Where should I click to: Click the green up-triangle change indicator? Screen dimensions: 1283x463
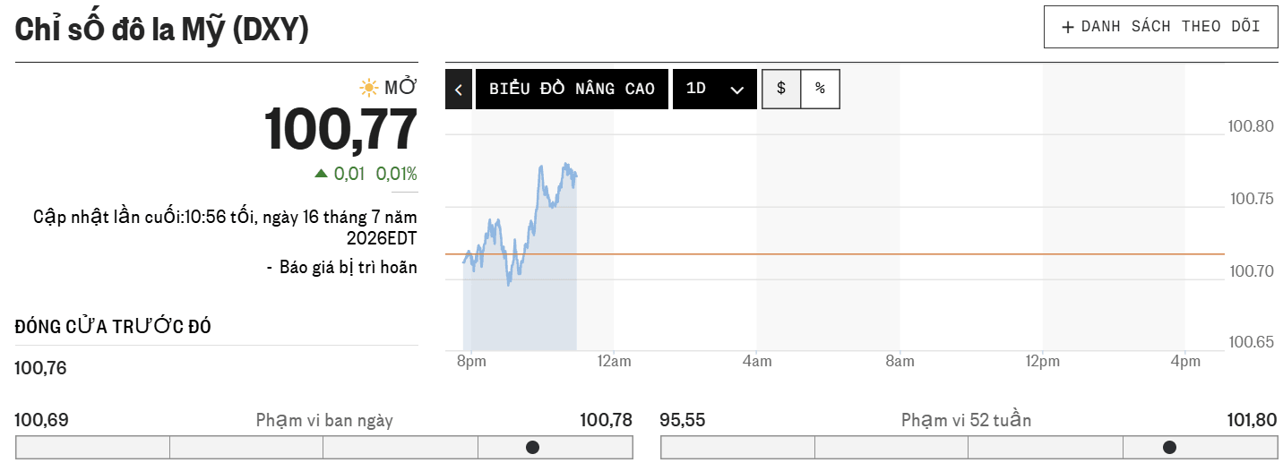click(x=322, y=174)
